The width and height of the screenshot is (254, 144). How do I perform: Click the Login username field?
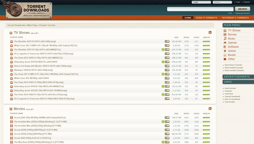point(201,2)
